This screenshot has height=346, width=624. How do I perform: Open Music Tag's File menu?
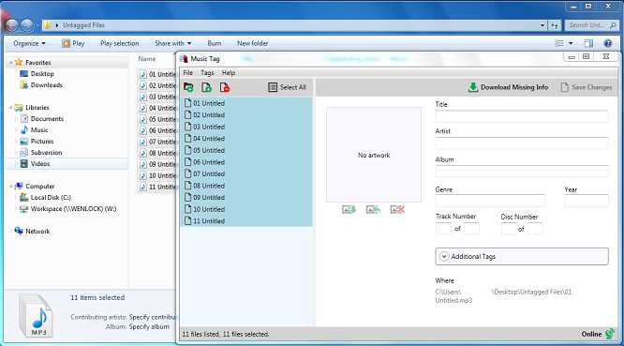pyautogui.click(x=187, y=73)
